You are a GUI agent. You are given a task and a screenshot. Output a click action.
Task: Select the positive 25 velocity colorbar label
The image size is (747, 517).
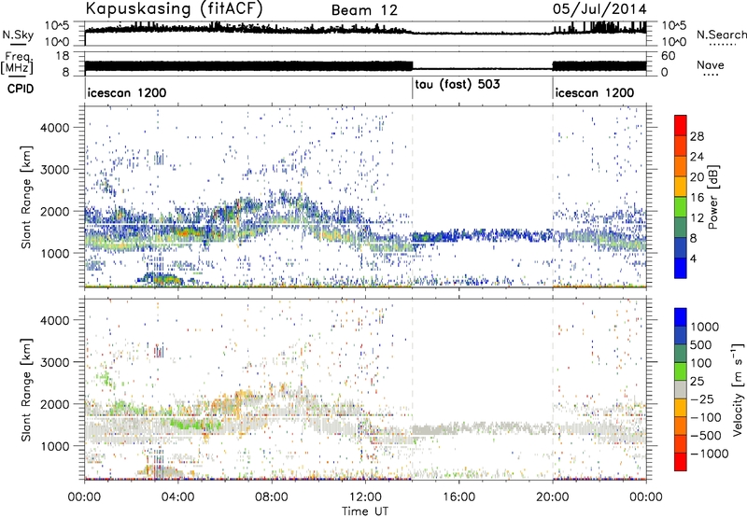697,382
